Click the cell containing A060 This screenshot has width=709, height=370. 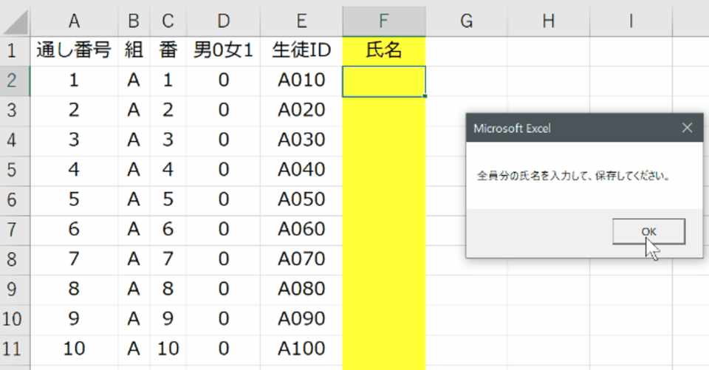tap(301, 230)
